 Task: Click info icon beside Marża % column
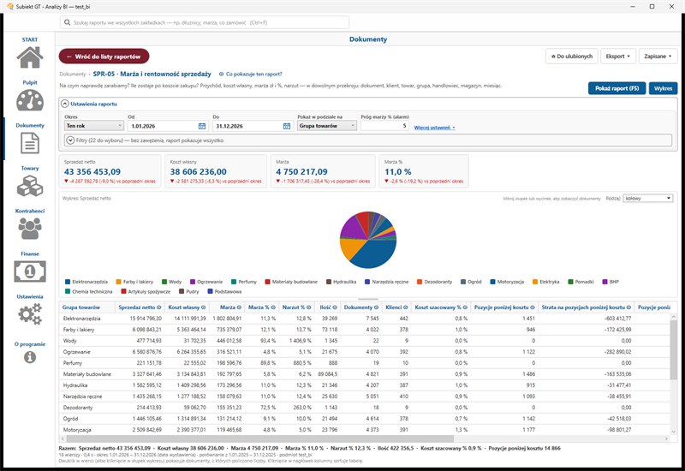pos(273,307)
